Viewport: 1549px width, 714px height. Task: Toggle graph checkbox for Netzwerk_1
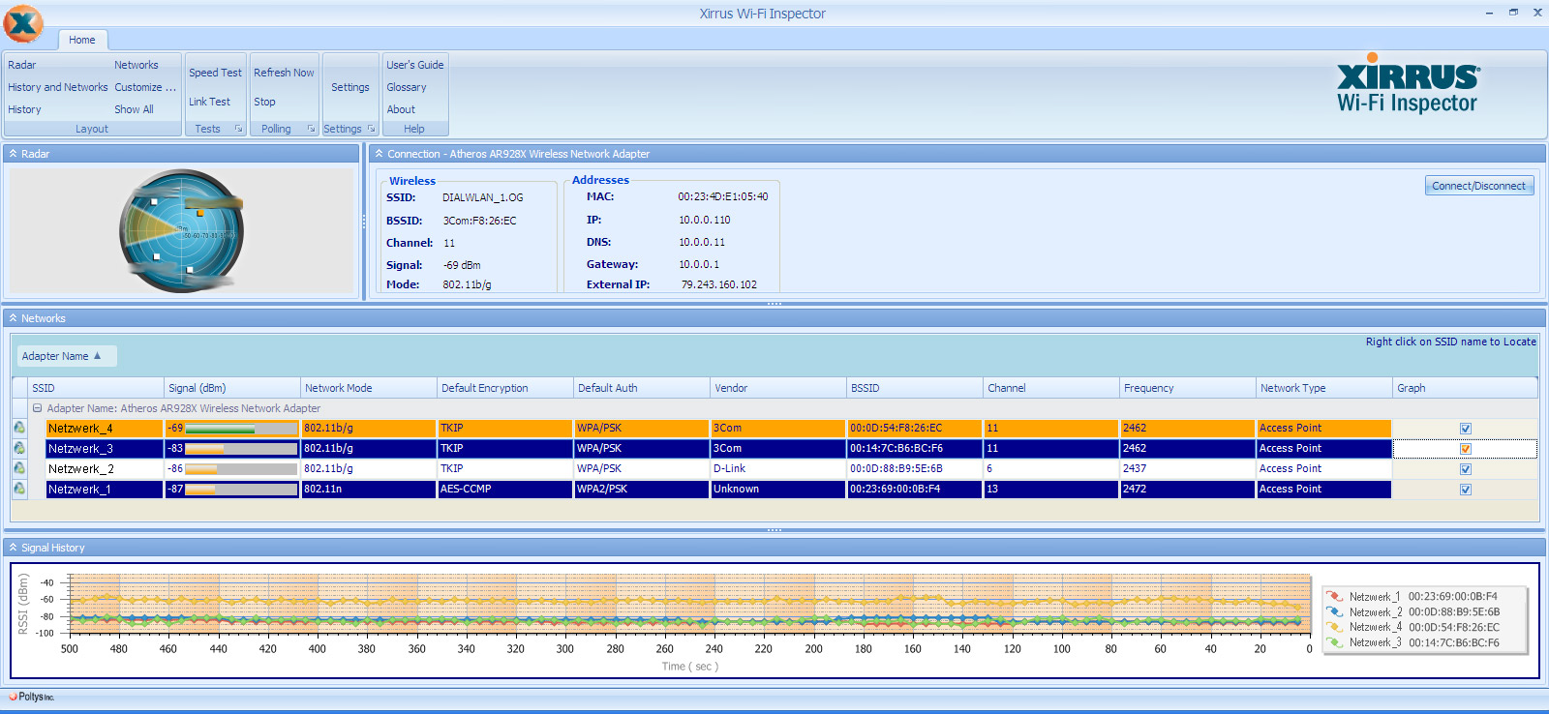pos(1465,490)
